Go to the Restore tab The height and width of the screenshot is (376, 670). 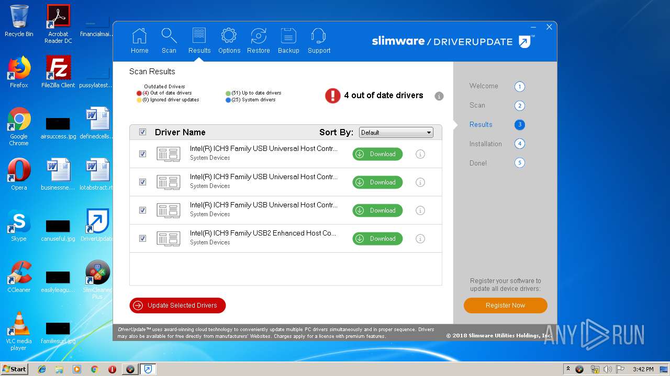coord(259,41)
